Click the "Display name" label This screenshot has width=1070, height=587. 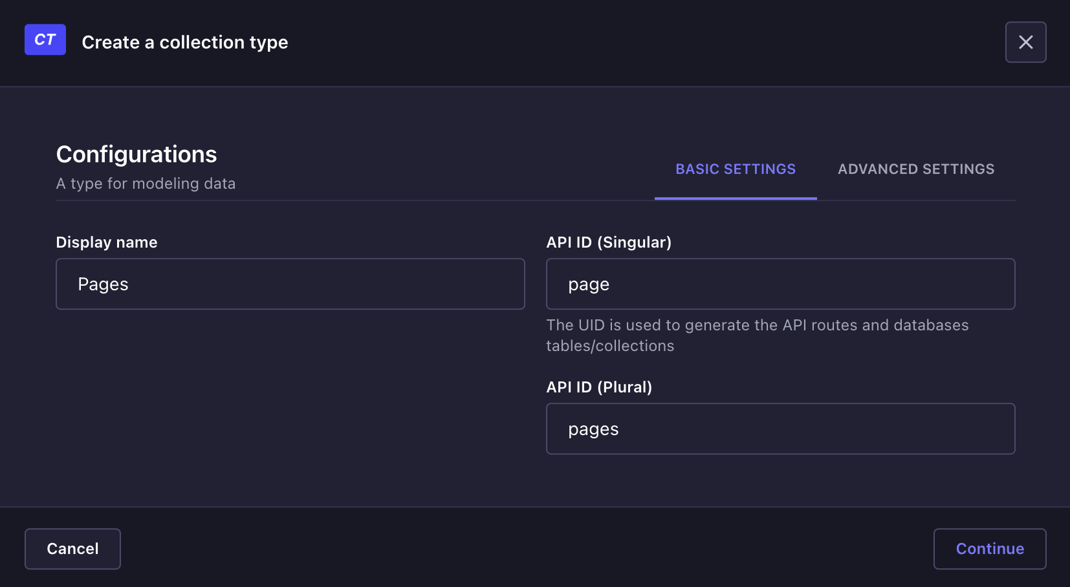[107, 242]
